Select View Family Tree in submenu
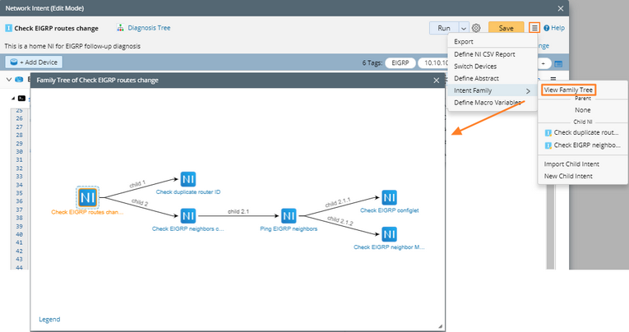 click(x=568, y=90)
